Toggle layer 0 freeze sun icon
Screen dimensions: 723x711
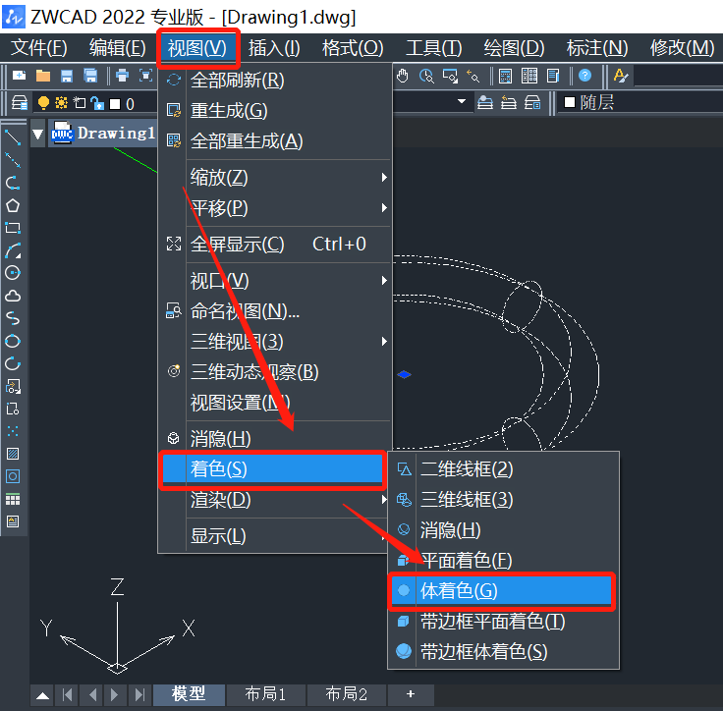[61, 102]
